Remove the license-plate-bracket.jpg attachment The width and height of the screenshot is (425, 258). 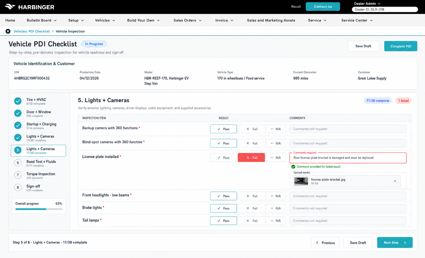click(395, 181)
